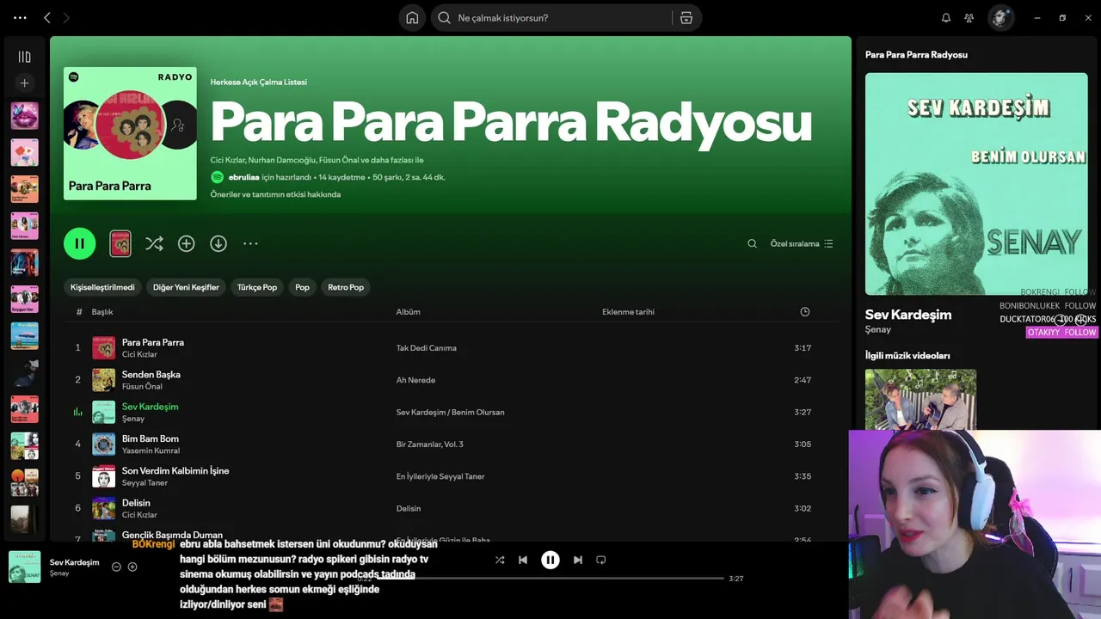Select the 'Retro Pop' filter chip

[x=346, y=287]
